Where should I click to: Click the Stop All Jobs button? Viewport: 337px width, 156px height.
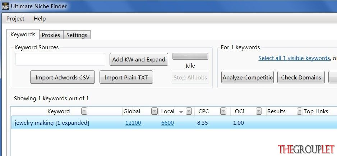[190, 77]
